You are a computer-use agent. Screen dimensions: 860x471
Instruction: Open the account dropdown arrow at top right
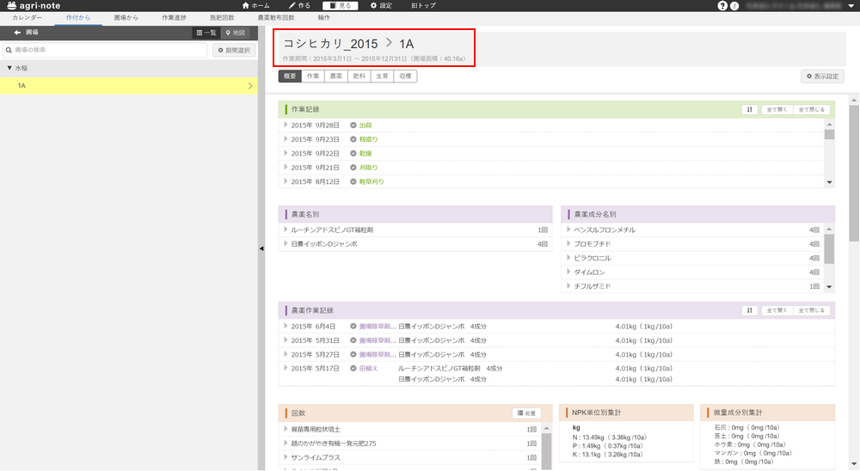click(850, 6)
